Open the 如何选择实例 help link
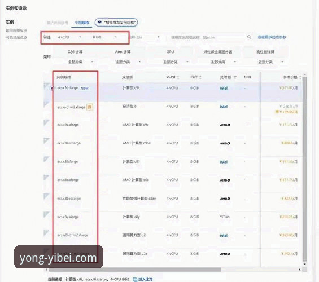The height and width of the screenshot is (282, 319). [16, 30]
